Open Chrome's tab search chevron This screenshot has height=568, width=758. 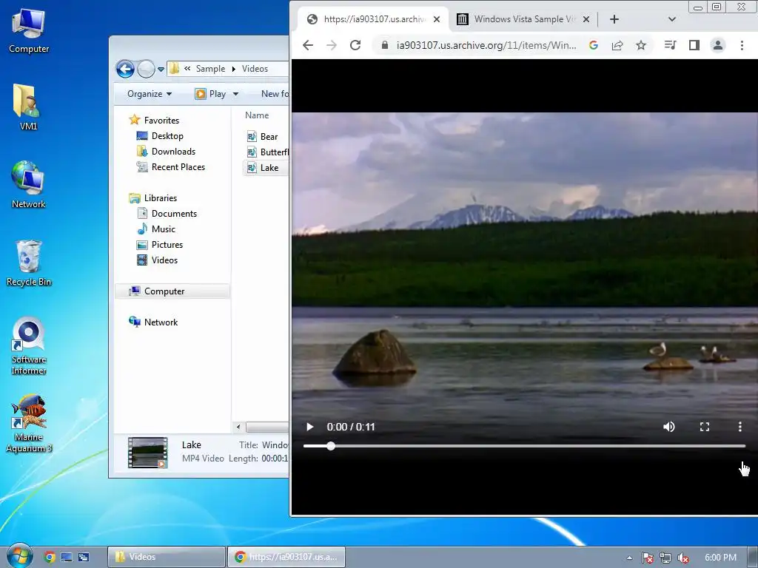[672, 19]
